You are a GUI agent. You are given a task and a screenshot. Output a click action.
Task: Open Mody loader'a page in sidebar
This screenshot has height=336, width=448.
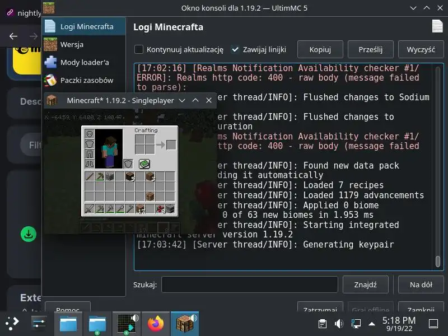[83, 62]
